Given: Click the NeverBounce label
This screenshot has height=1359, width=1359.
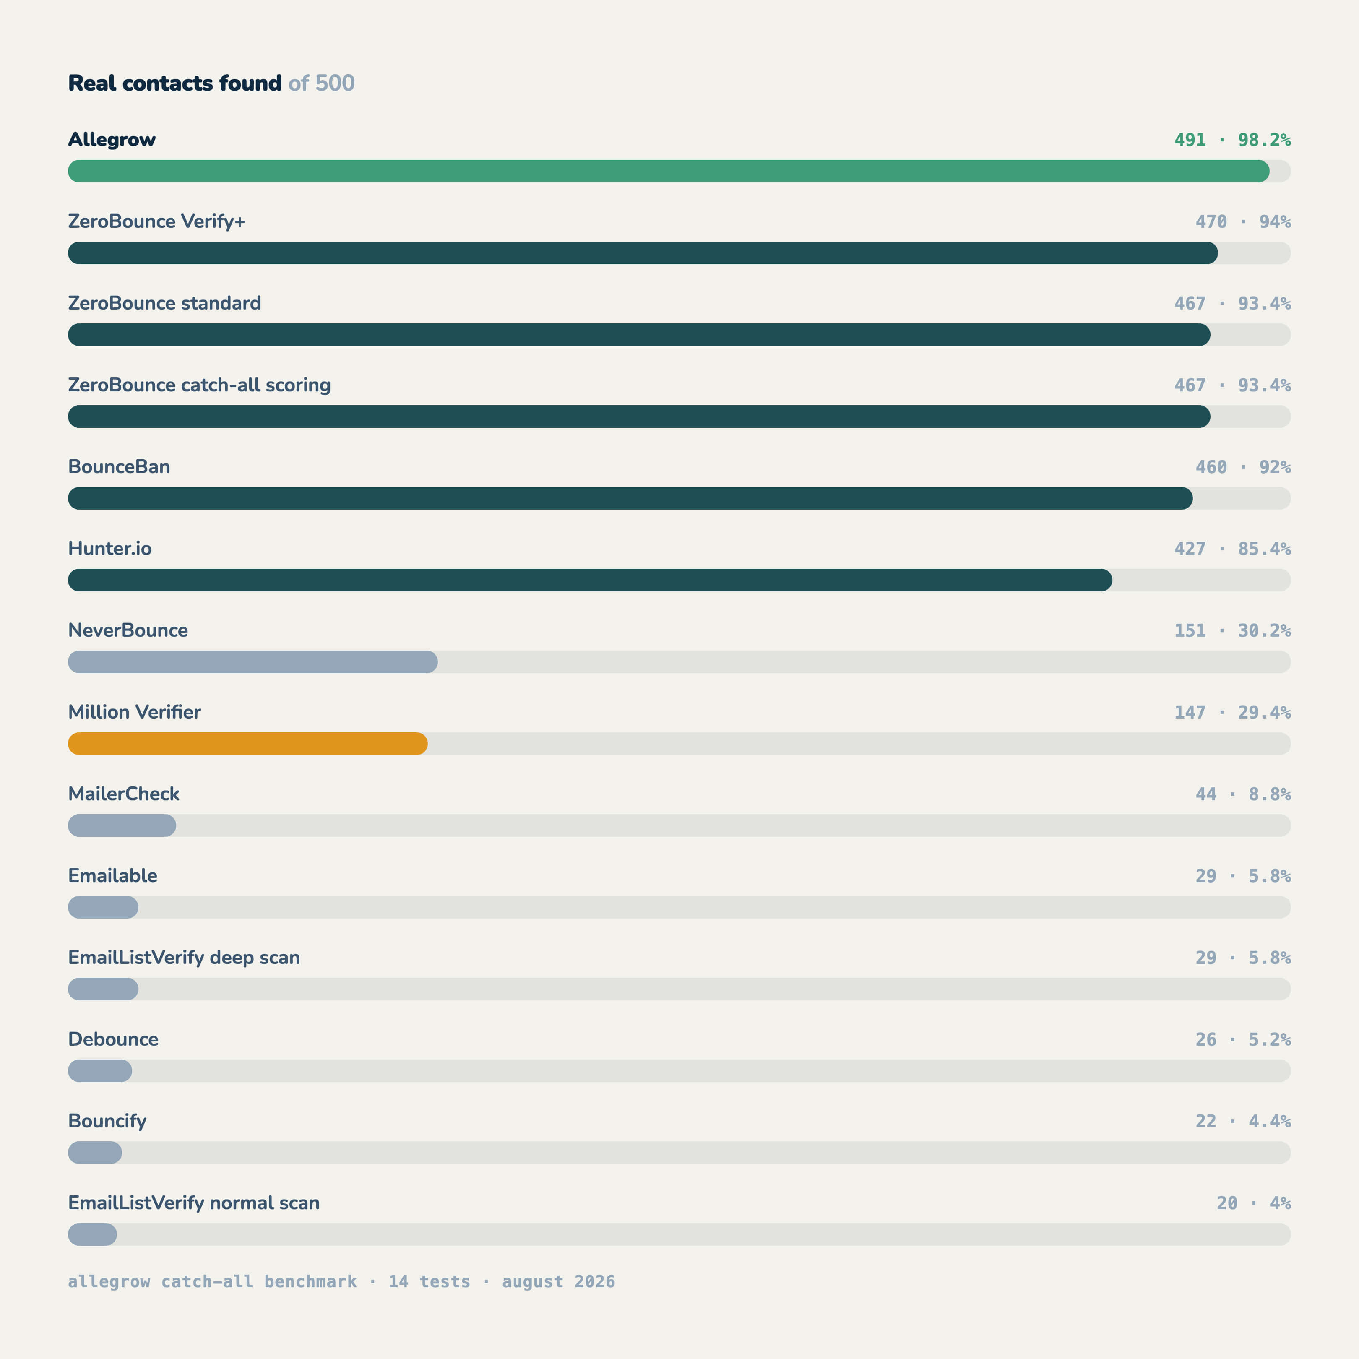Looking at the screenshot, I should 128,630.
